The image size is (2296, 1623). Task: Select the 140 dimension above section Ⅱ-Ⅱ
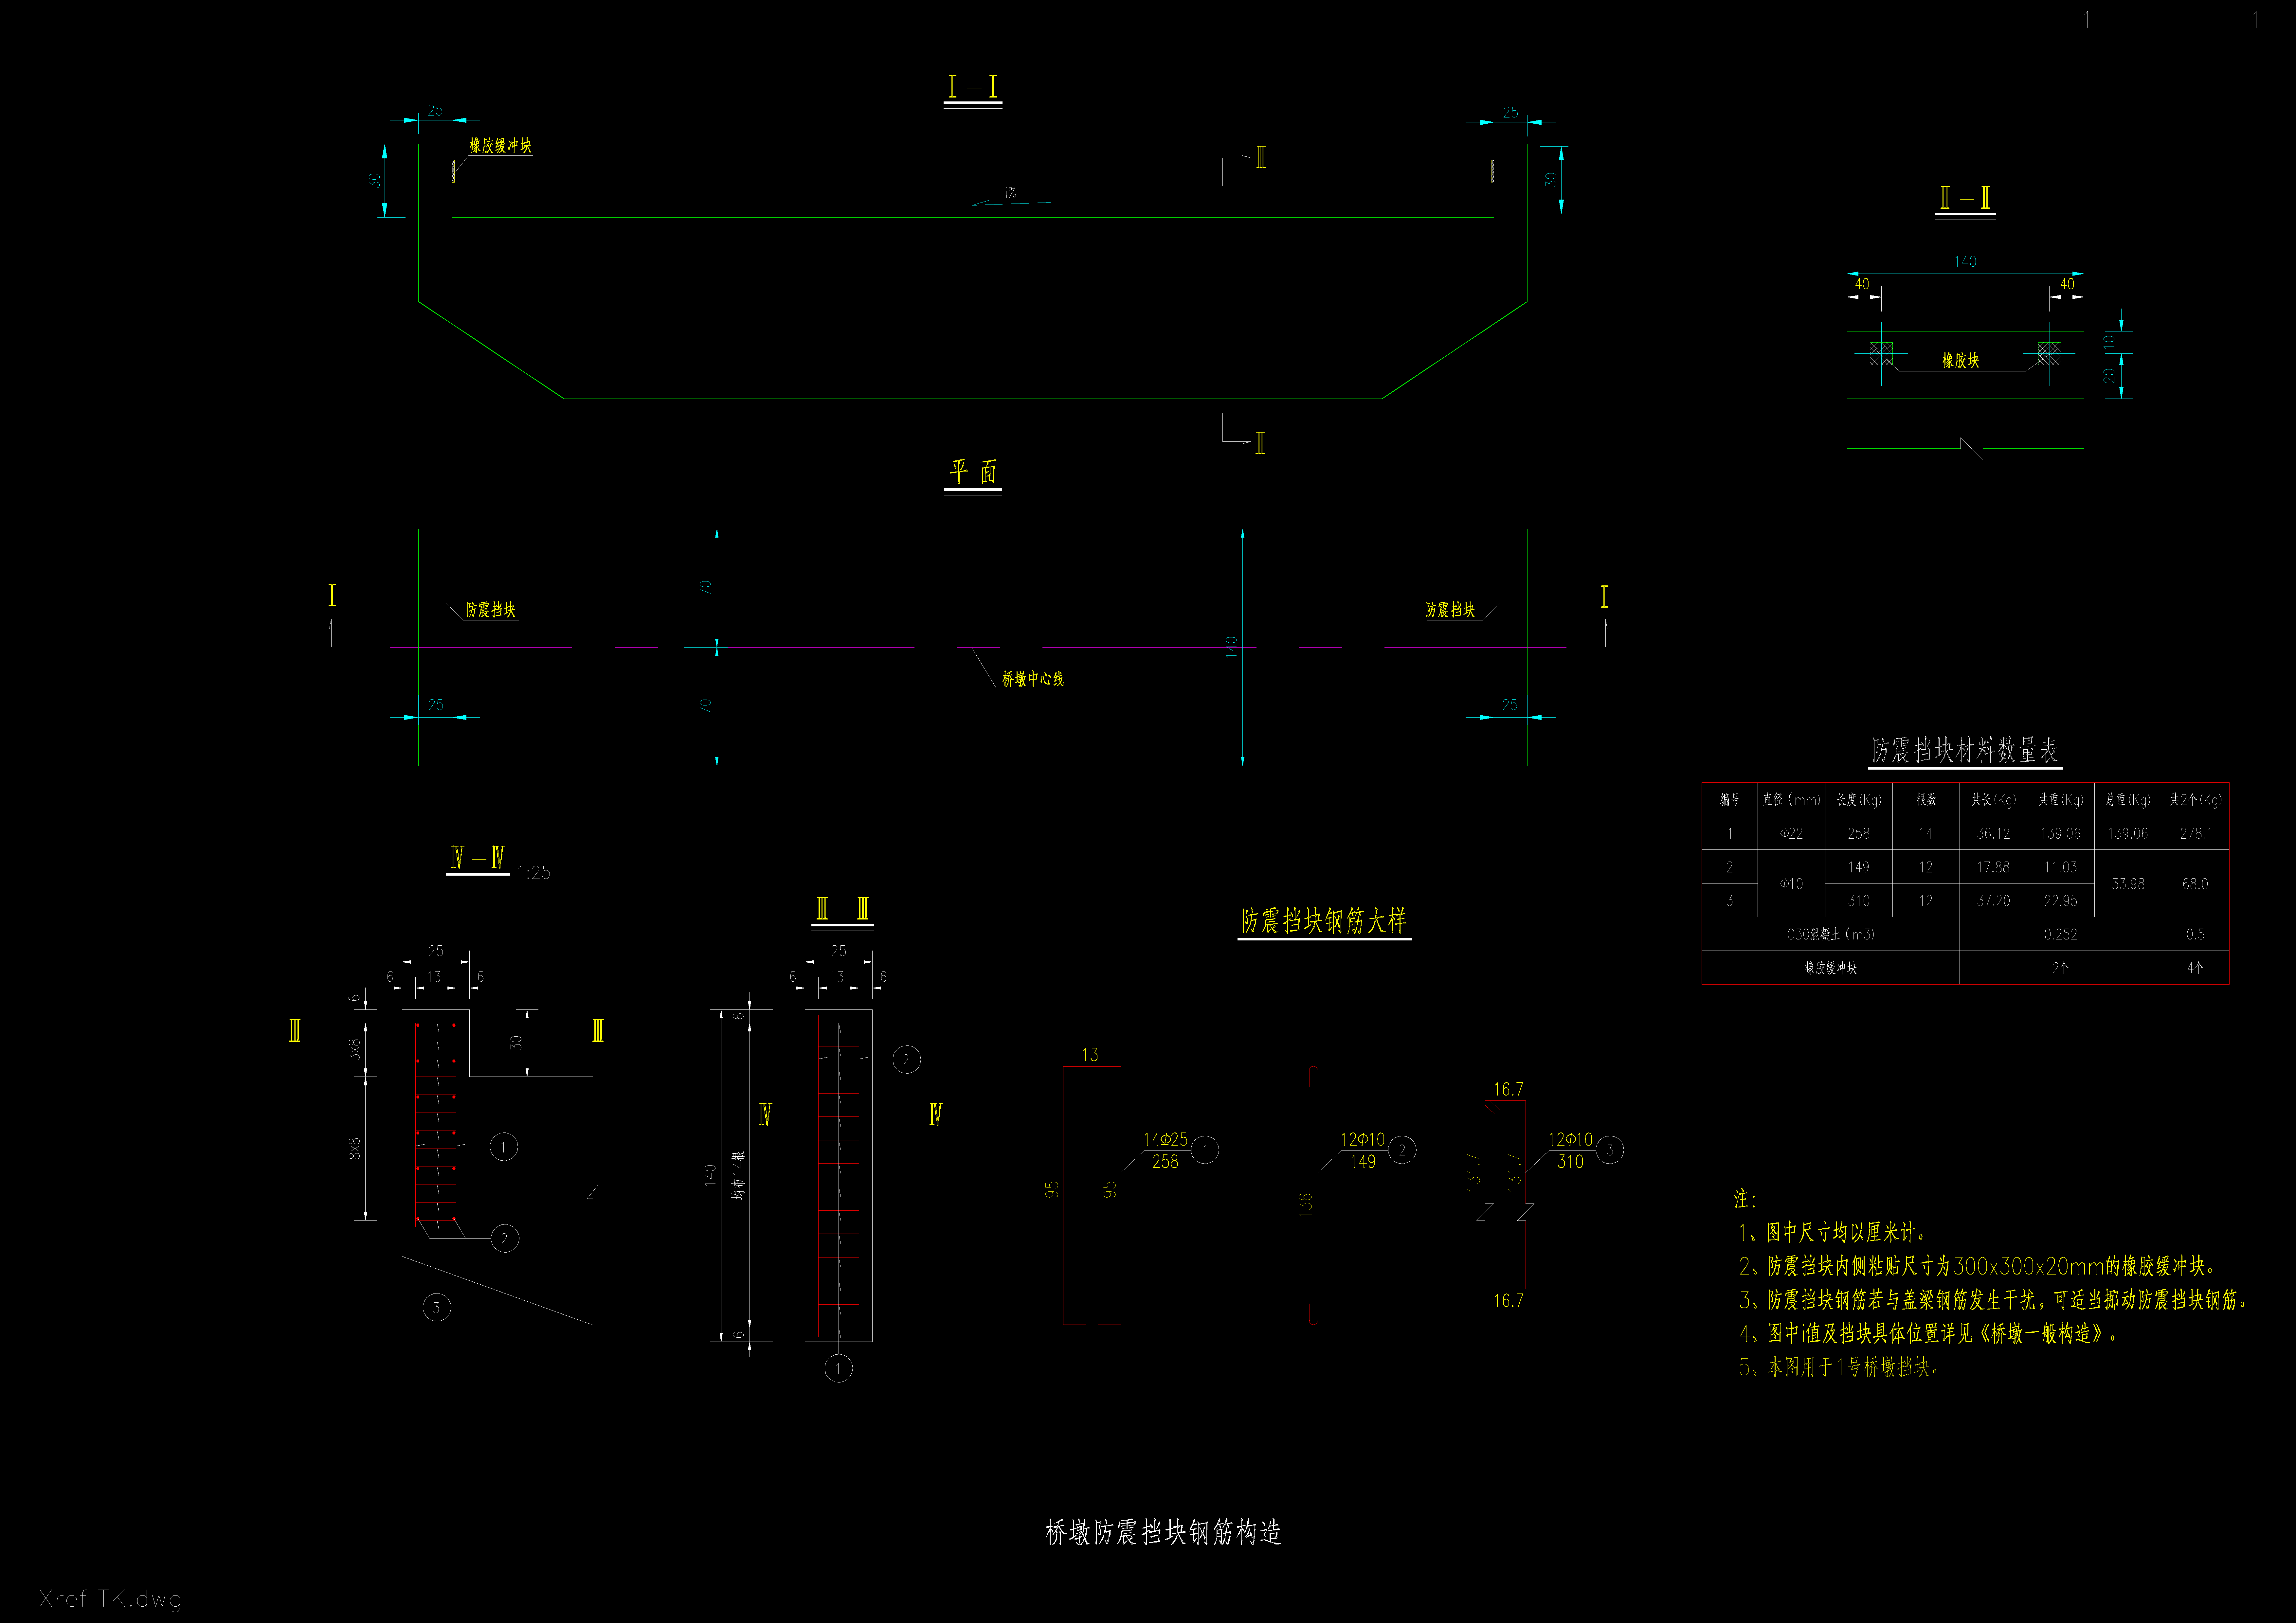coord(1965,262)
